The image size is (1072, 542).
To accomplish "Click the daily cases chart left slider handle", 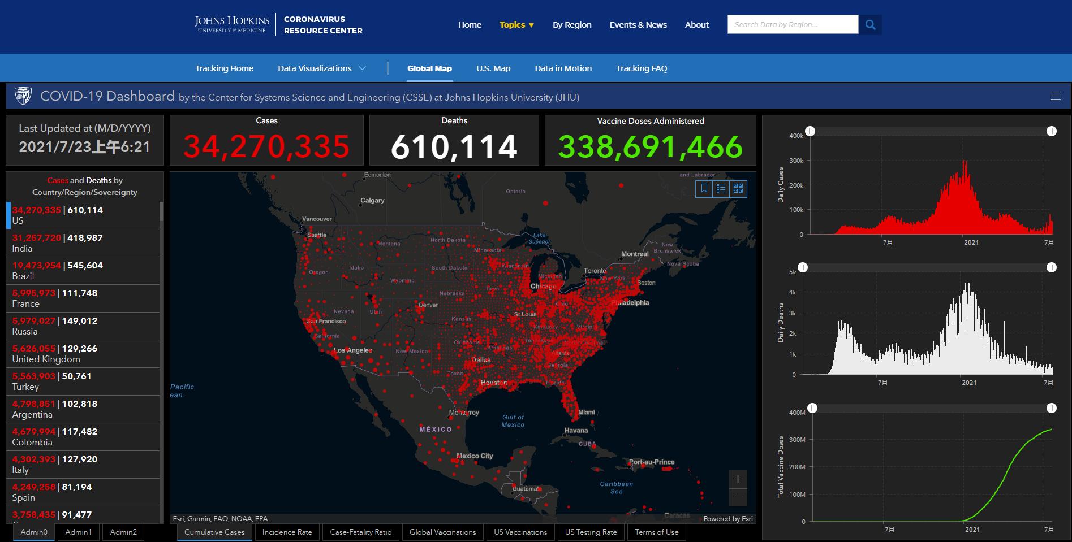I will click(810, 131).
